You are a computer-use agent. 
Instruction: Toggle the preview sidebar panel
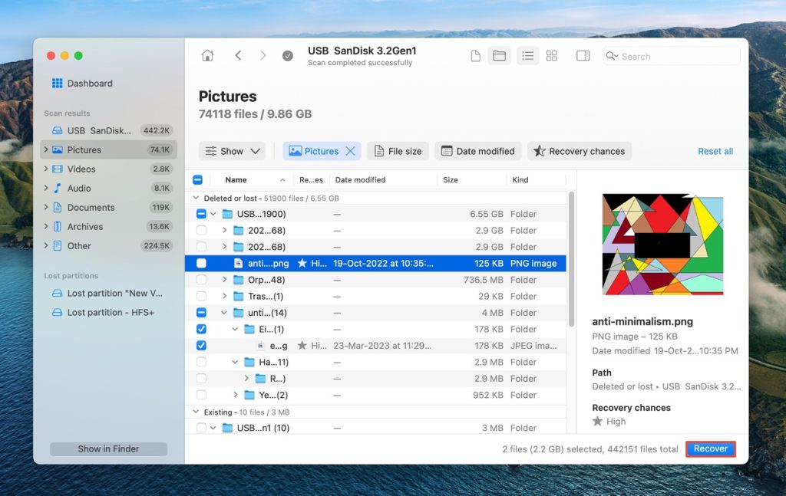tap(582, 55)
